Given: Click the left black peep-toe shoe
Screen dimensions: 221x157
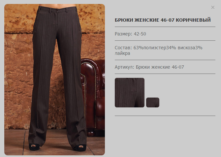Looking at the screenshot, I should tap(34, 146).
